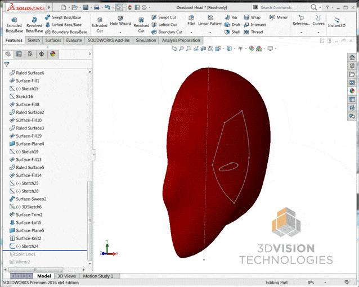The width and height of the screenshot is (359, 287).
Task: Choose the Draft feature tool
Action: 232,25
